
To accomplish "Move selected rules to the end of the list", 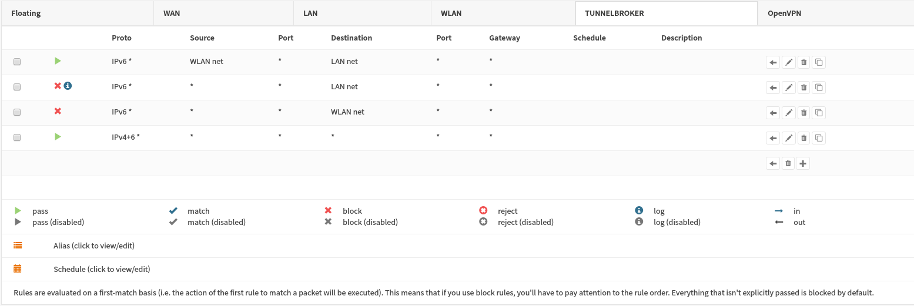I will coord(773,163).
